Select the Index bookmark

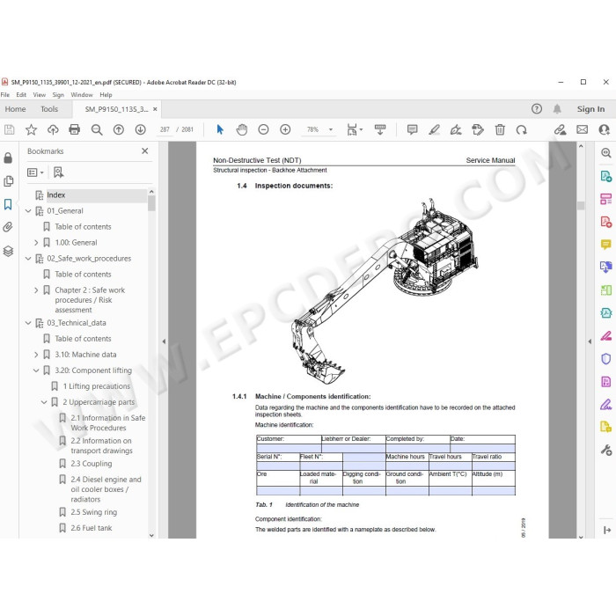click(56, 195)
